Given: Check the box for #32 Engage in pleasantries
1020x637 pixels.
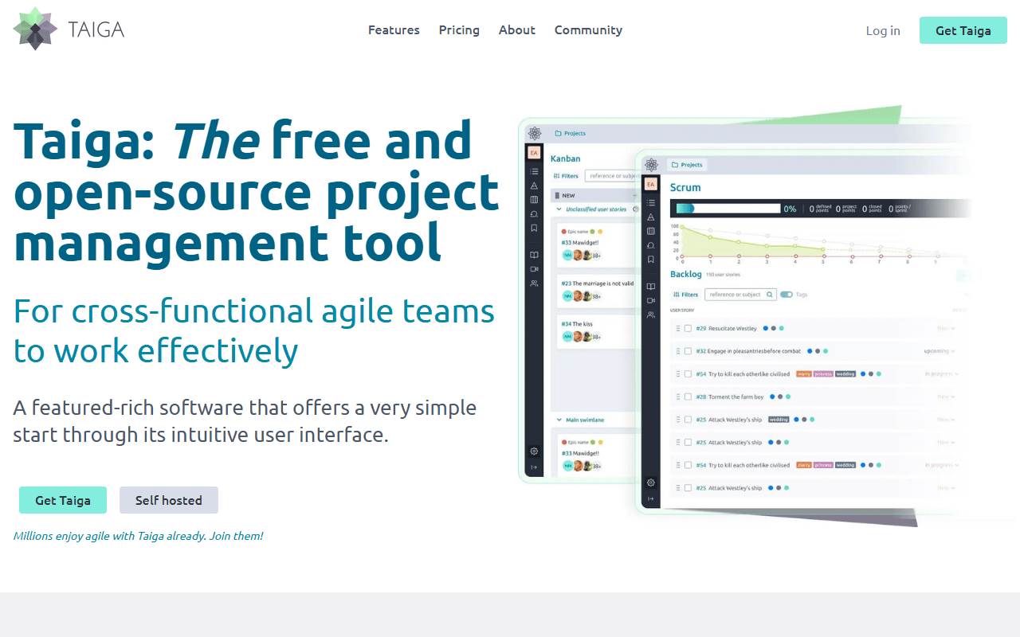Looking at the screenshot, I should coord(688,351).
